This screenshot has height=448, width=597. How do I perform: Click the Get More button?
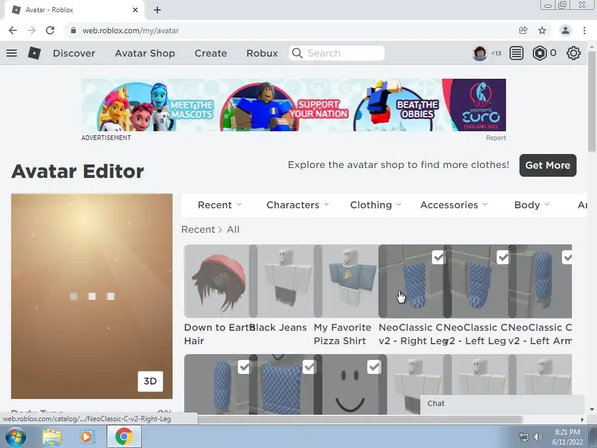[x=547, y=165]
